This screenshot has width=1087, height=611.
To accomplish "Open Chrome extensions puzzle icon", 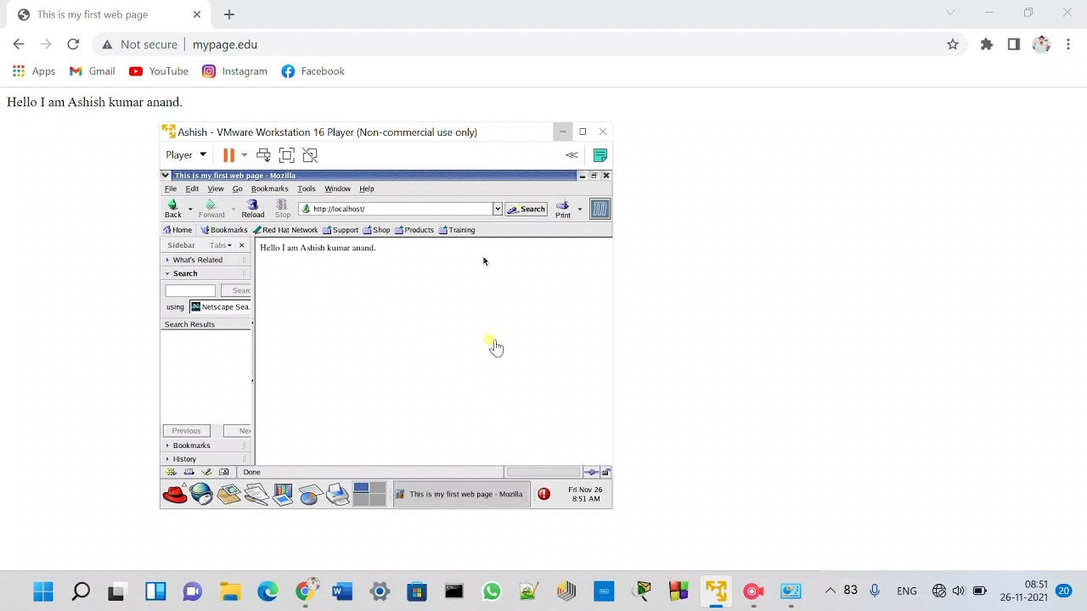I will pyautogui.click(x=987, y=44).
